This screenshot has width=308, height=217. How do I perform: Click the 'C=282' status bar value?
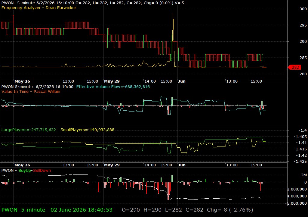[x=194, y=210]
